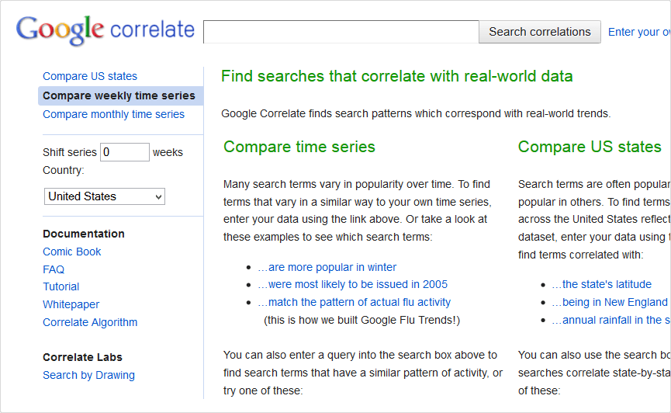Screen dimensions: 671x413
Task: Click the 'Documentation' sidebar heading
Action: pos(84,234)
